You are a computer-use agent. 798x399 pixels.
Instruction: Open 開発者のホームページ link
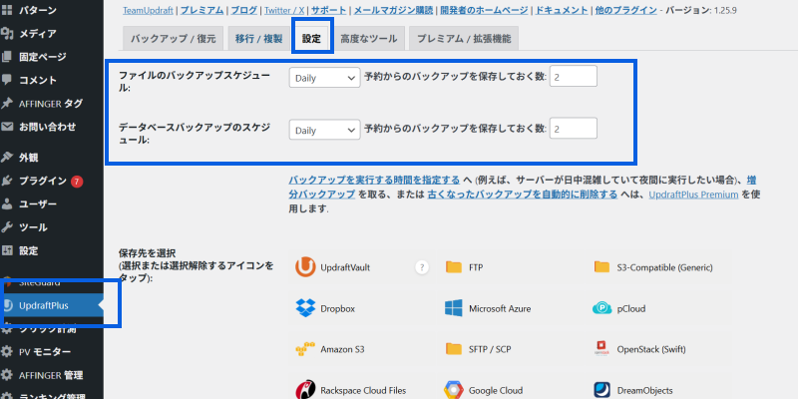coord(485,10)
